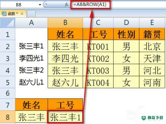
Task: Click the Select All corner triangle
Action: point(8,23)
